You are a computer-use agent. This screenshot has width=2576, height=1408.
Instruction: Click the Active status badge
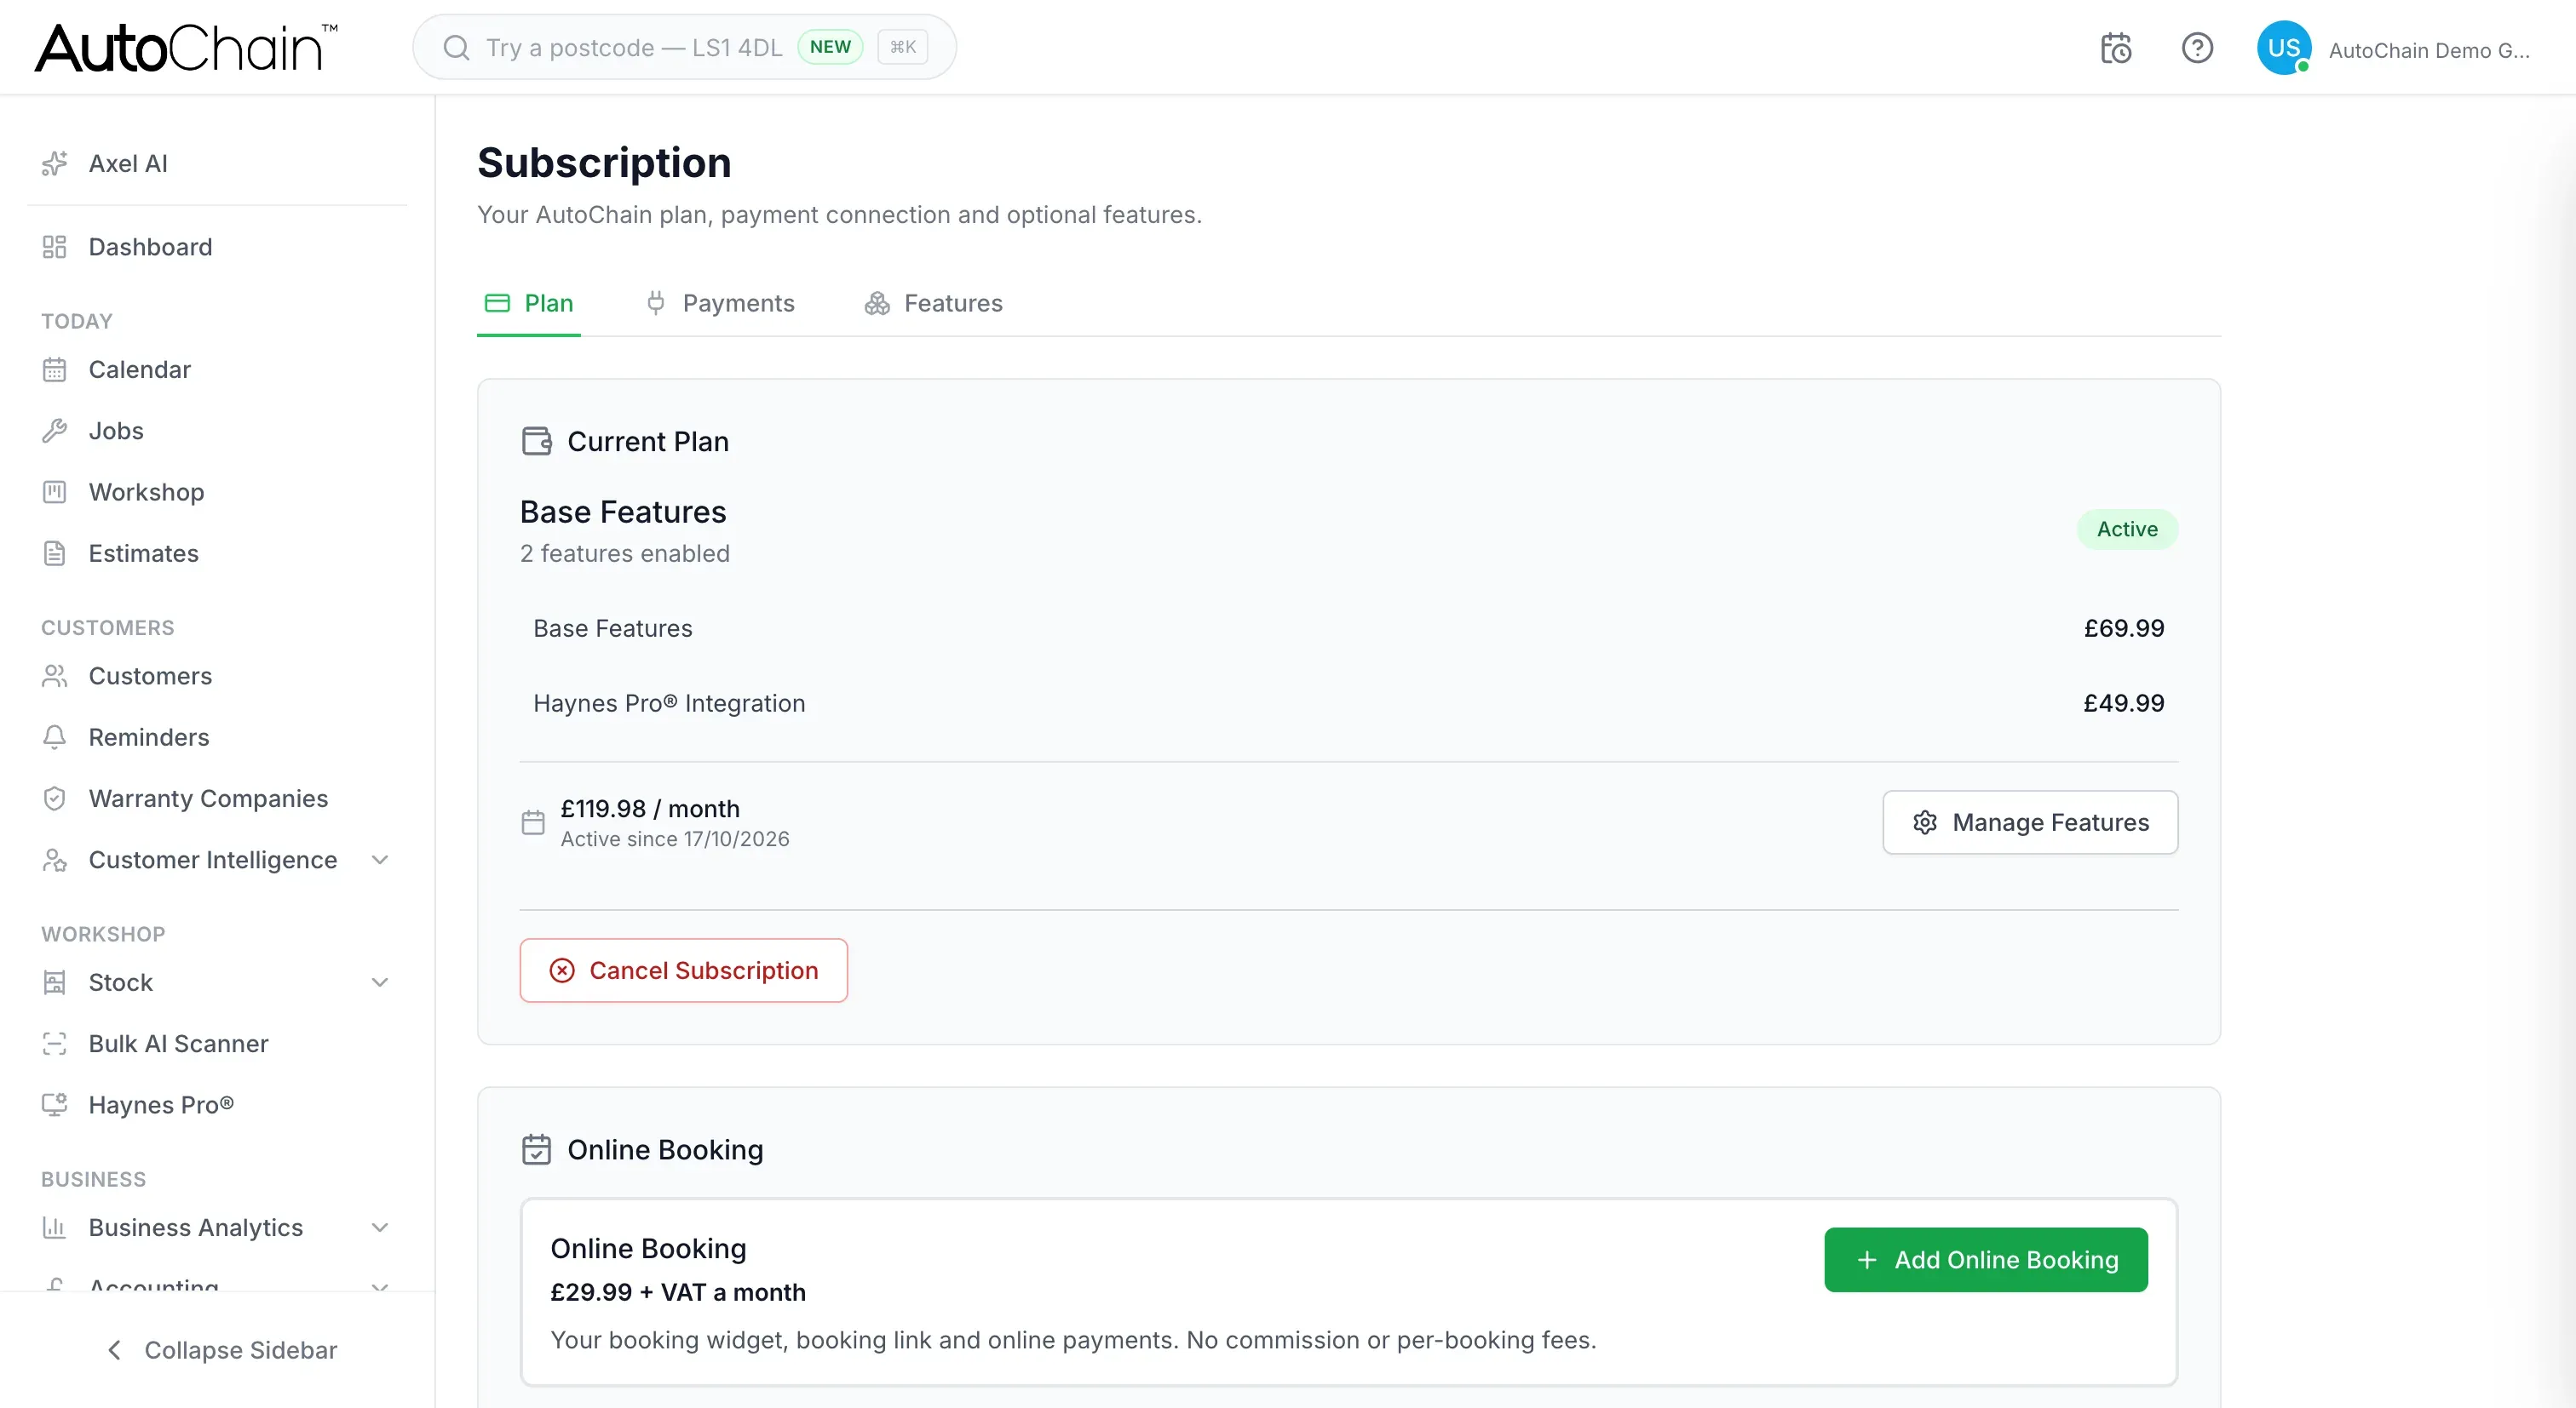[2127, 529]
